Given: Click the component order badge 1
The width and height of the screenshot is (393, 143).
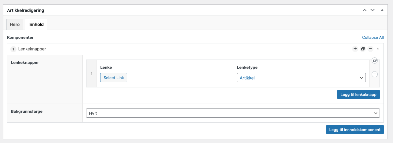Looking at the screenshot, I should click(x=13, y=49).
